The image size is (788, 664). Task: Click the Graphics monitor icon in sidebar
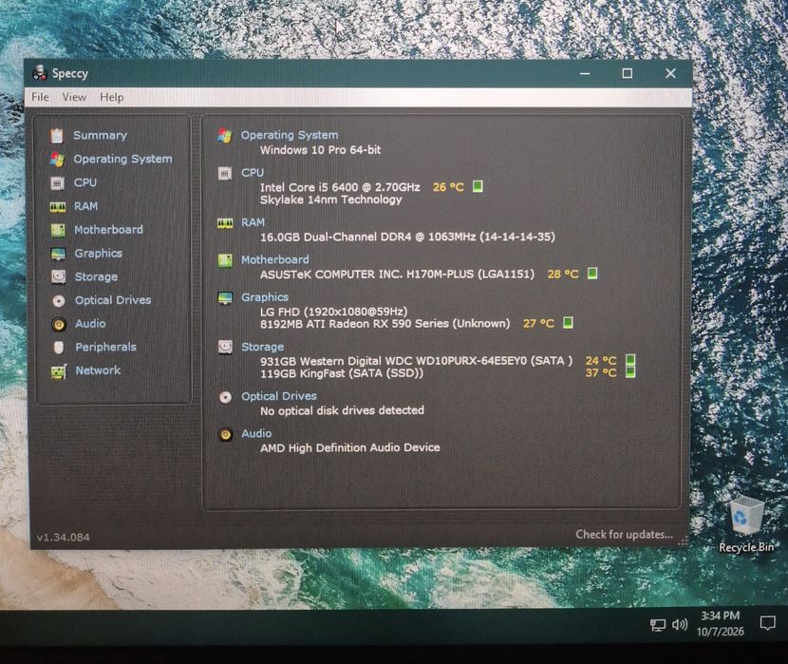(x=58, y=254)
